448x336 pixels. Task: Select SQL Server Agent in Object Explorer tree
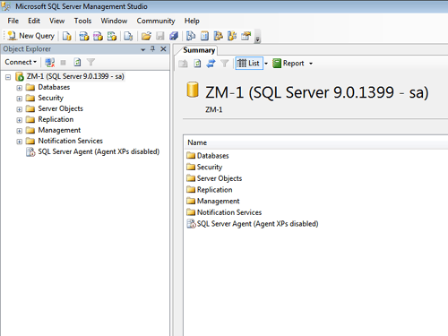coord(99,151)
